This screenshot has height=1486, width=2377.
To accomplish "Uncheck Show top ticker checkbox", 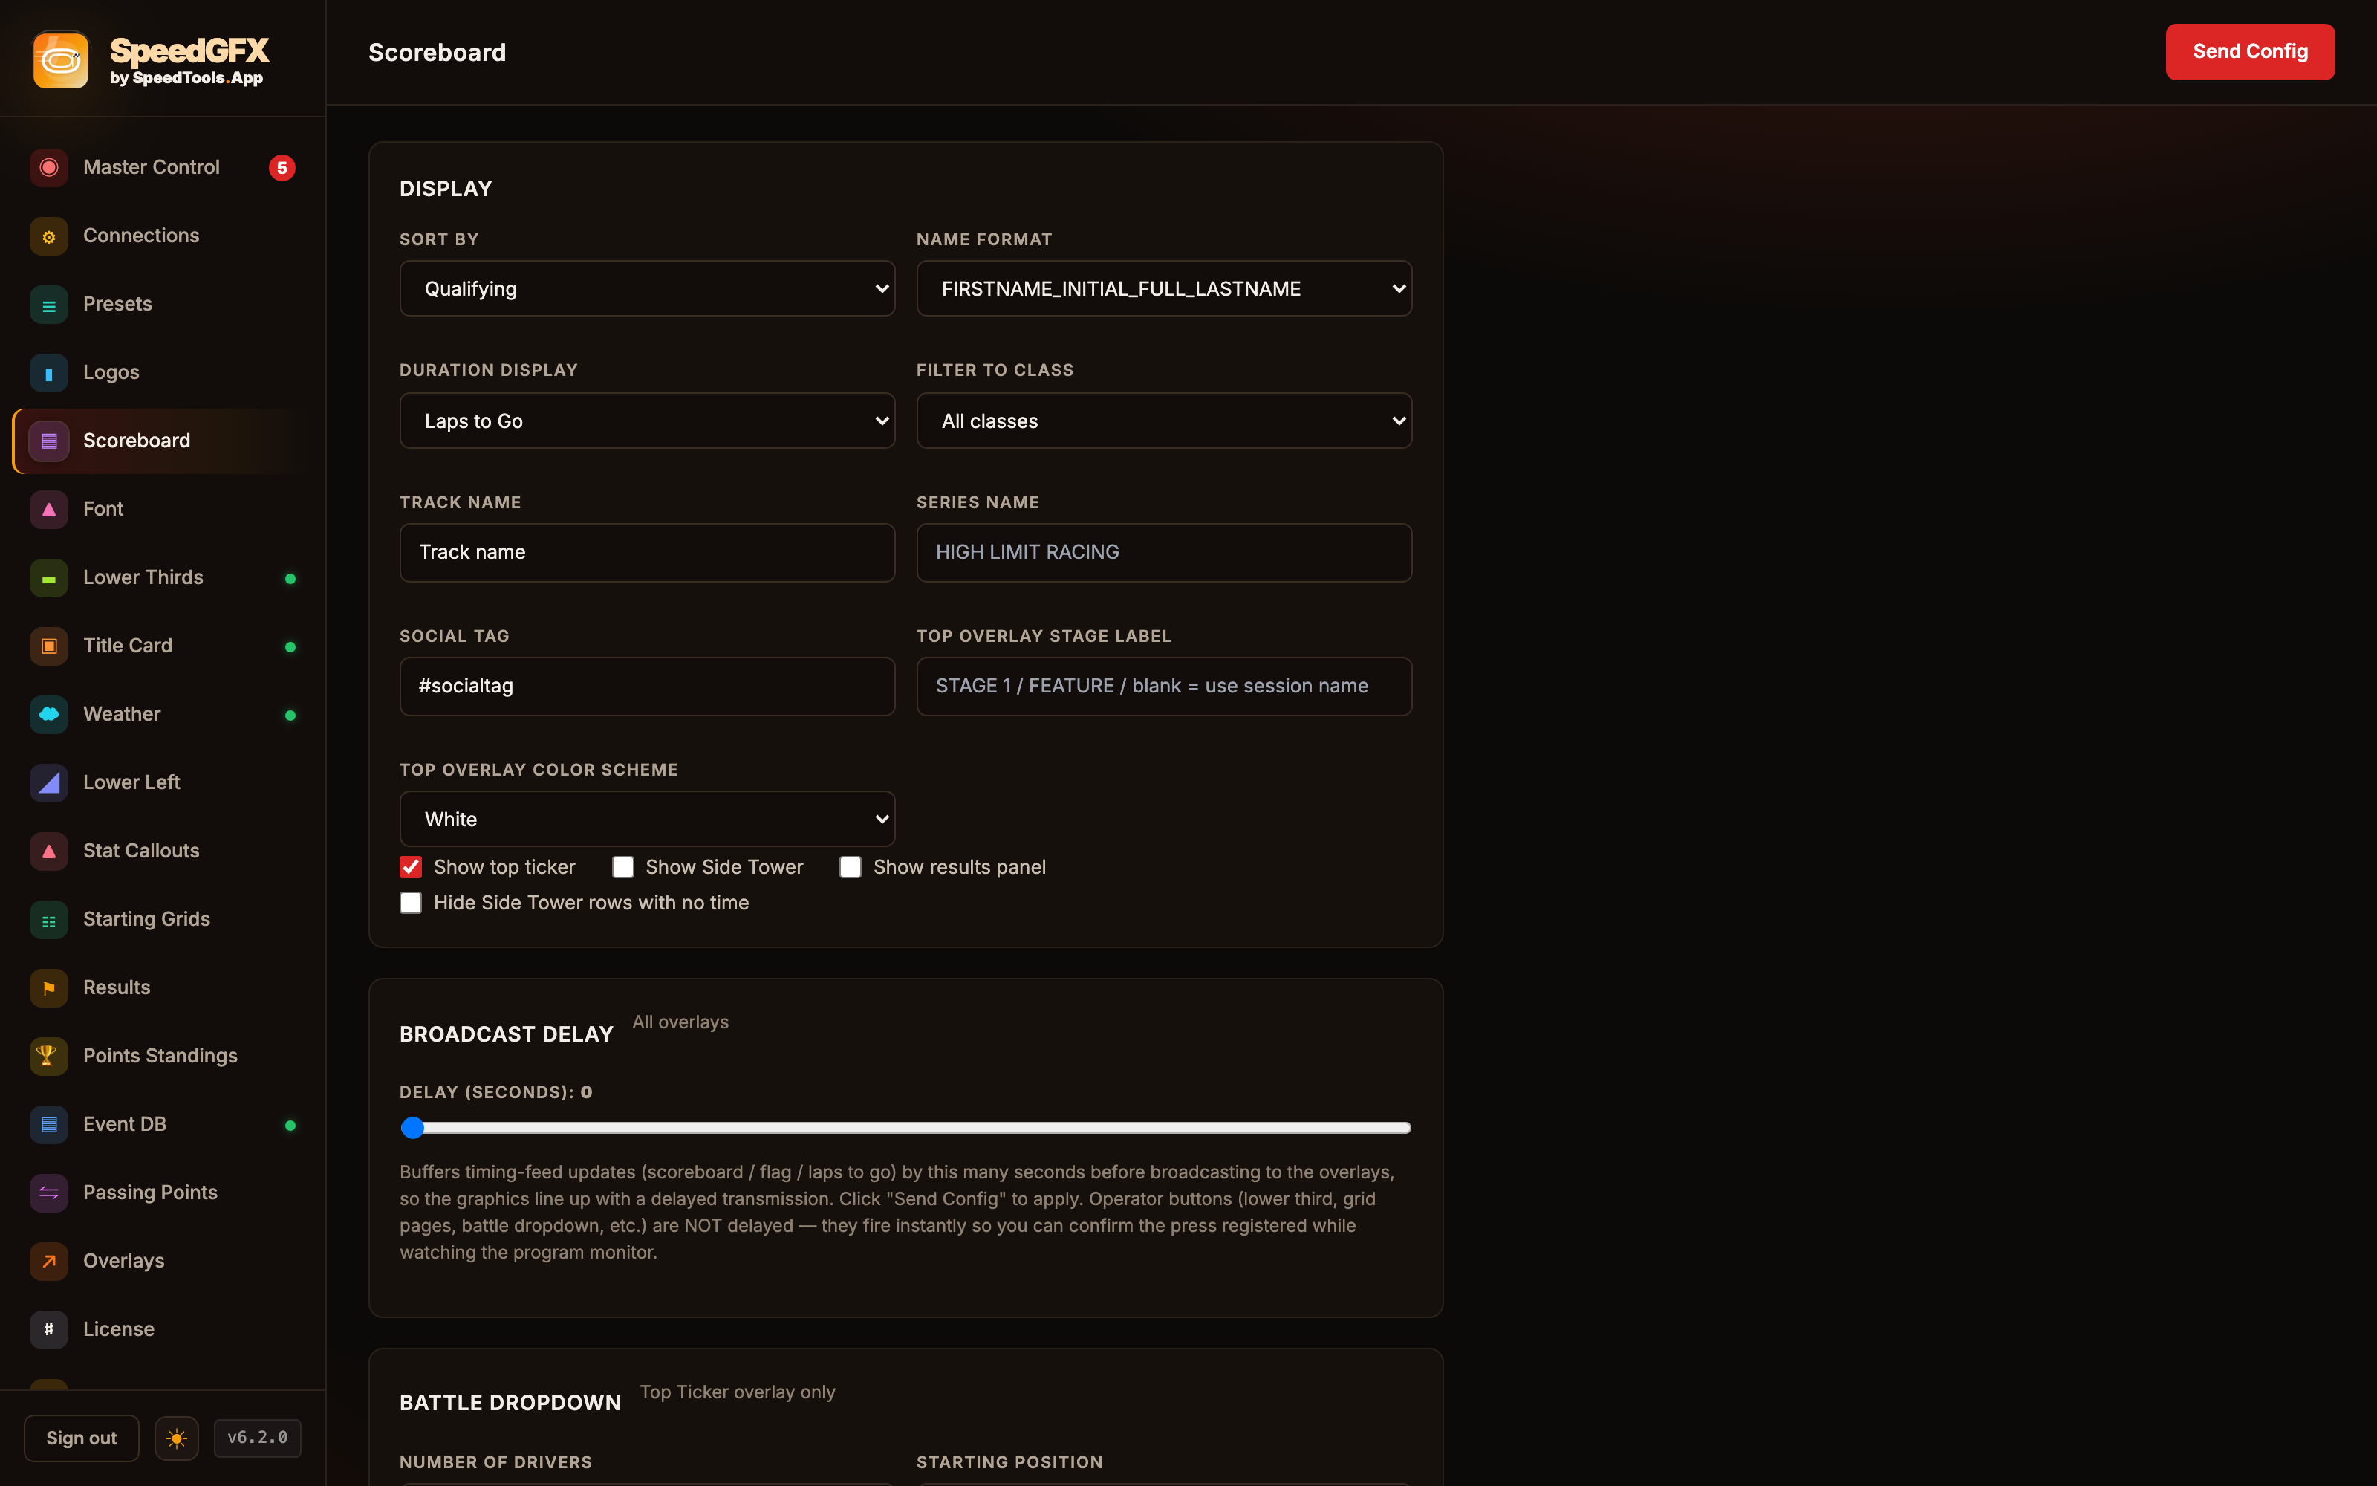I will click(x=411, y=867).
